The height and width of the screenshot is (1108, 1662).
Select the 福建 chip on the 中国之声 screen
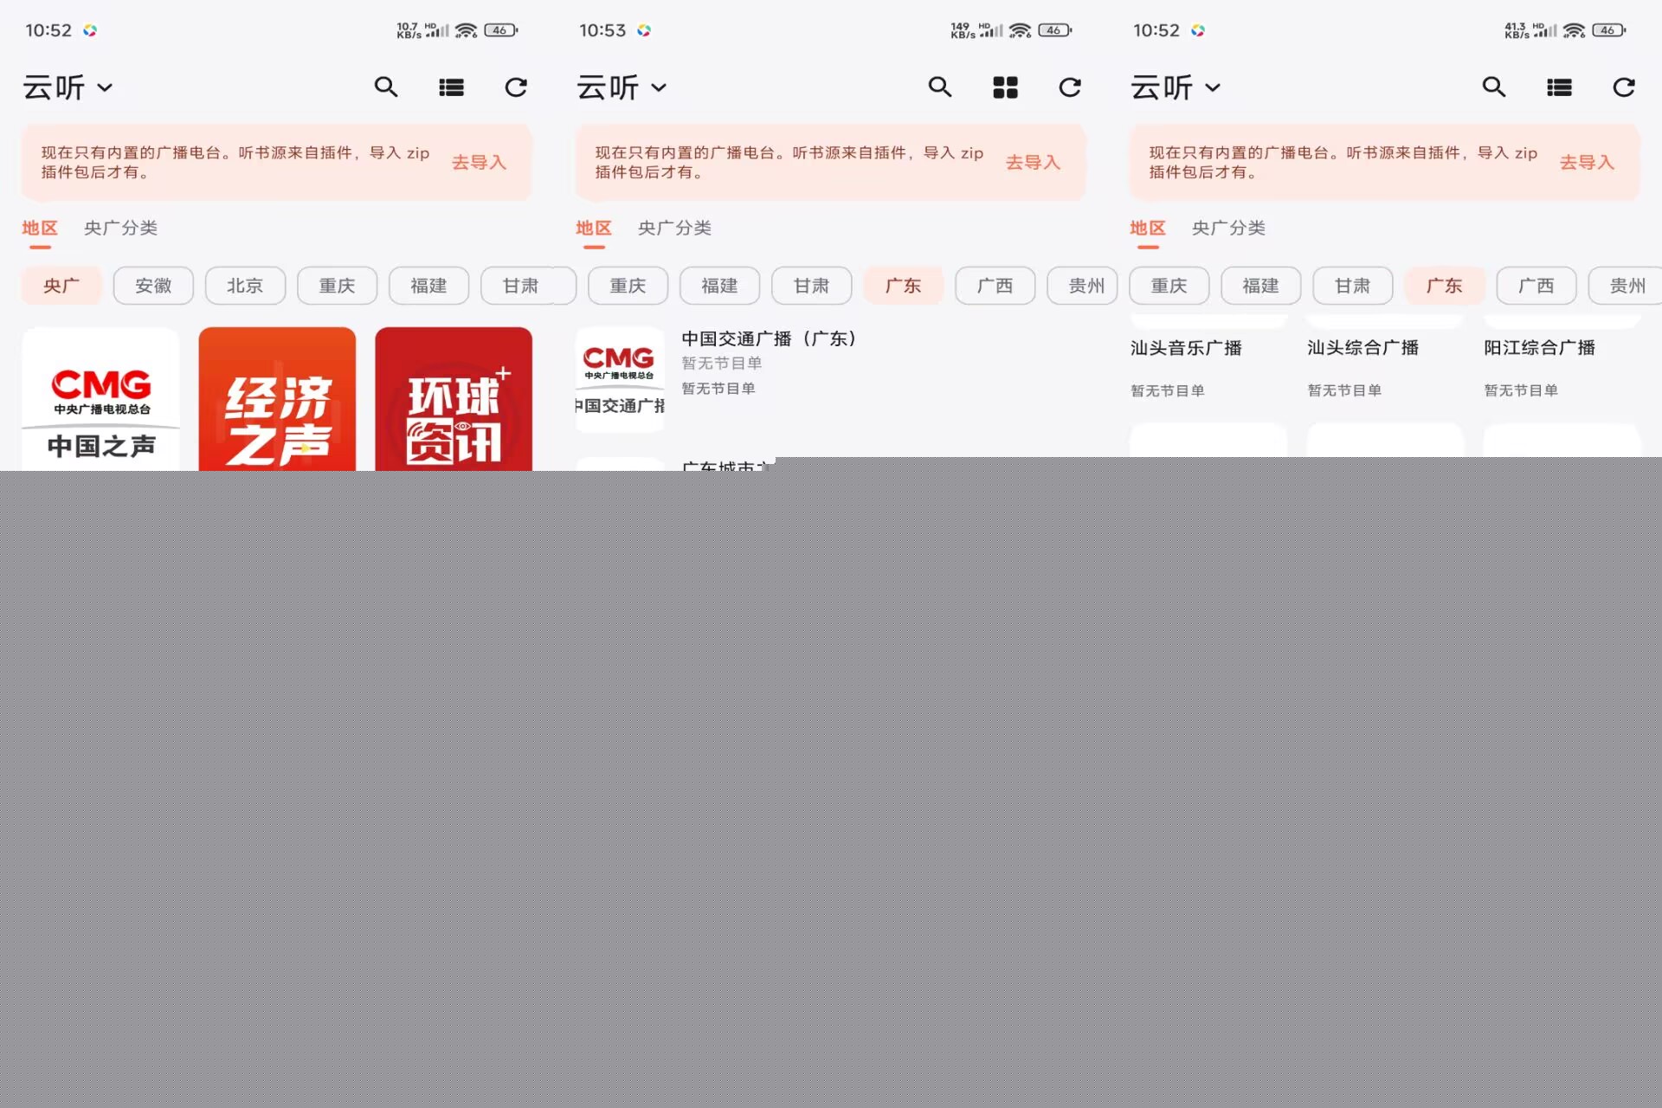coord(428,286)
